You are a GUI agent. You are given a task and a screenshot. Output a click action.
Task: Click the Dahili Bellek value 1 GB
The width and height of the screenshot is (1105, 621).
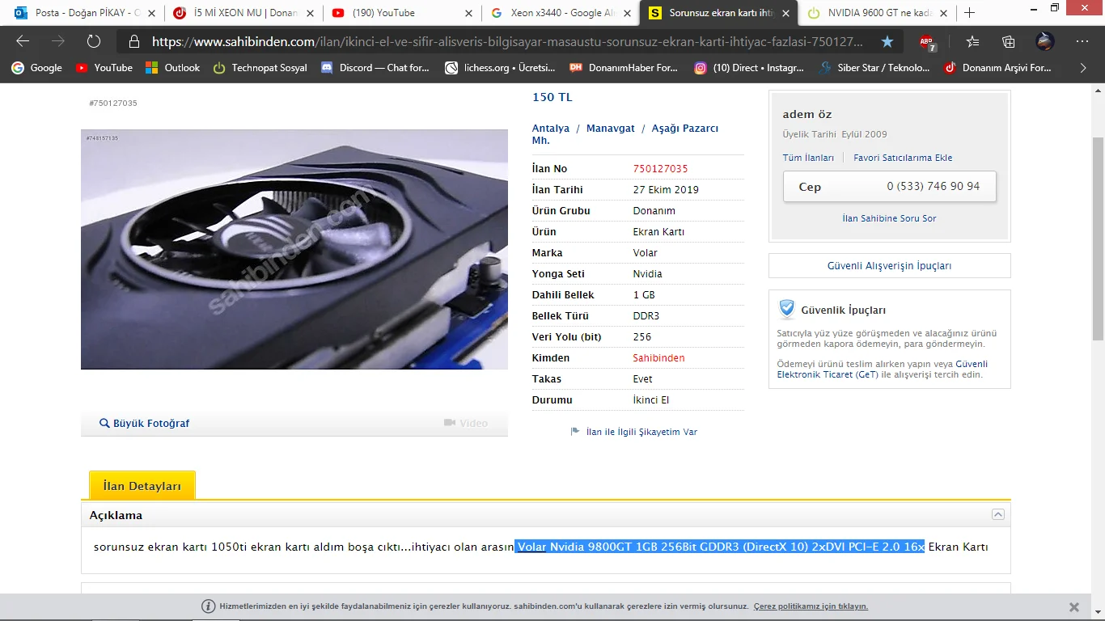click(644, 295)
